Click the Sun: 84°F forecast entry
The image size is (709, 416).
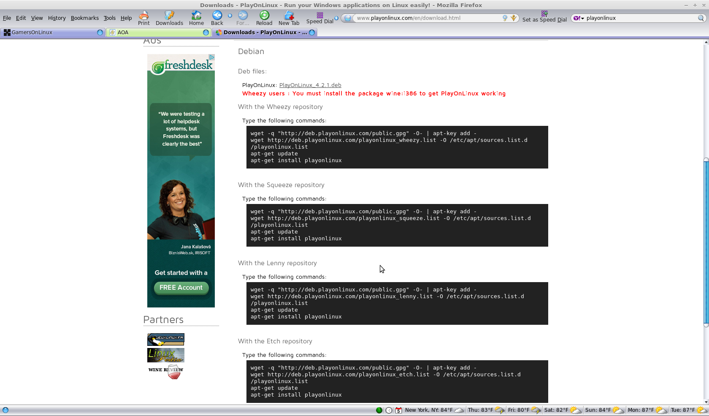click(x=604, y=410)
